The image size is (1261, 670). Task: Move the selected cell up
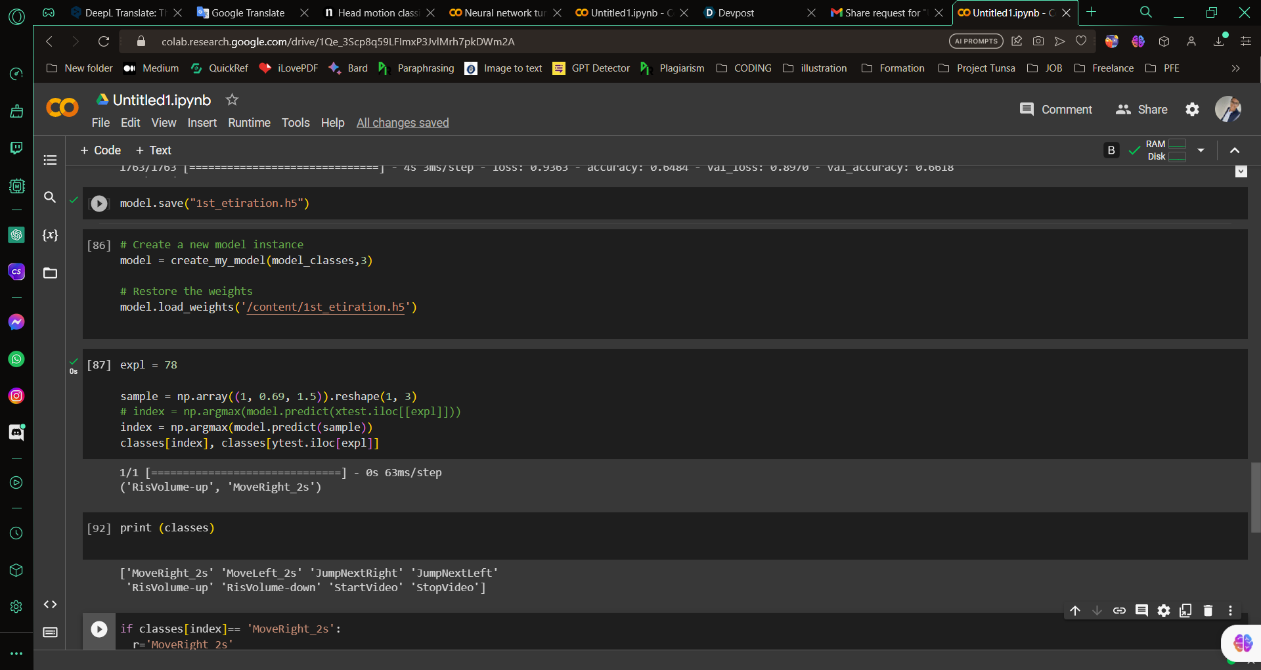click(x=1075, y=611)
